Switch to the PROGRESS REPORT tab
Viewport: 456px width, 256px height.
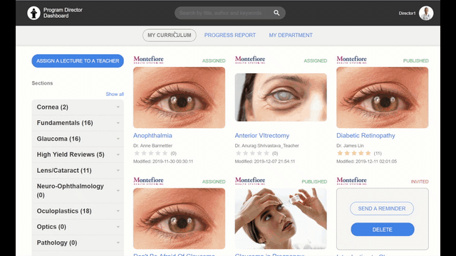[x=229, y=35]
